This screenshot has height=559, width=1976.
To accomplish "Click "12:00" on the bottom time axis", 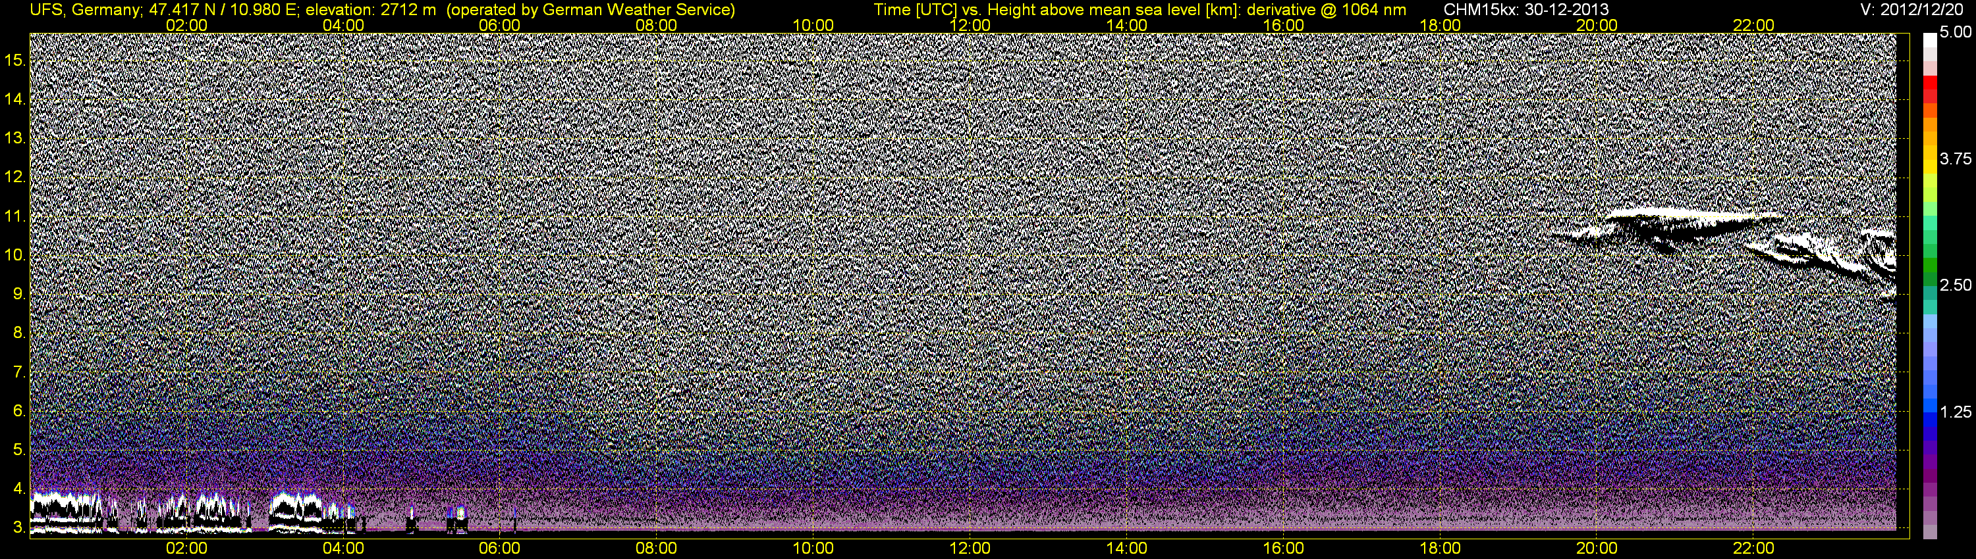I will click(x=970, y=548).
